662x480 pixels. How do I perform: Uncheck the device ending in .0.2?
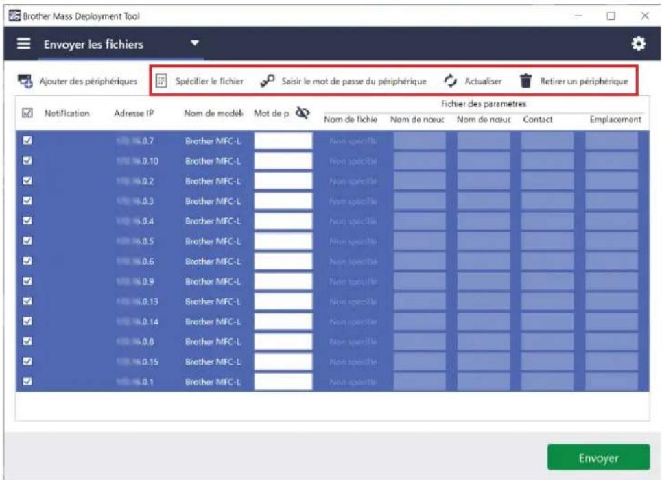coord(27,181)
